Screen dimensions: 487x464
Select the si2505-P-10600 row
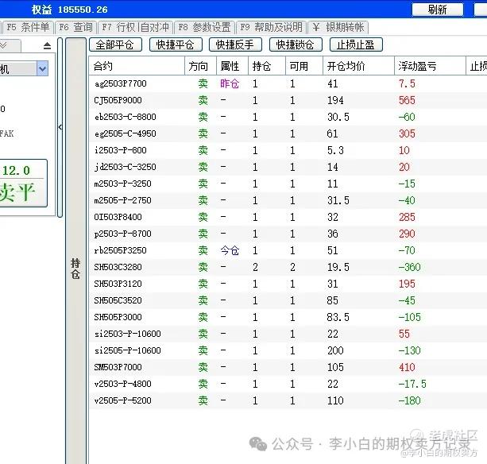(288, 350)
